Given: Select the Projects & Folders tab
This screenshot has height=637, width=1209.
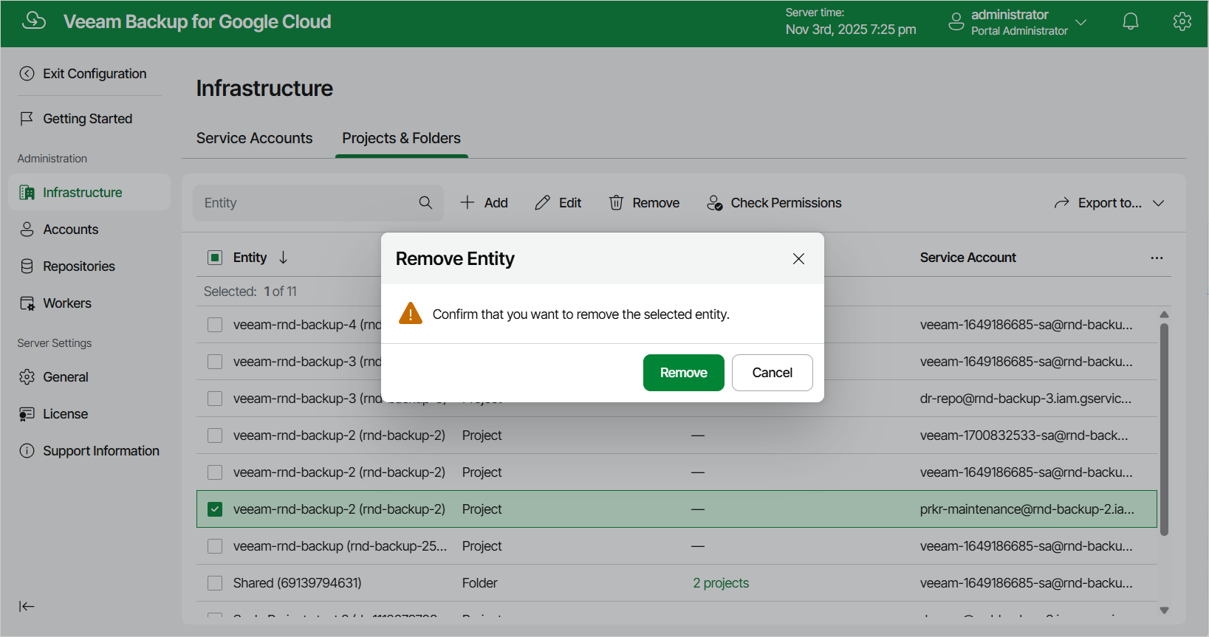Looking at the screenshot, I should pos(401,138).
